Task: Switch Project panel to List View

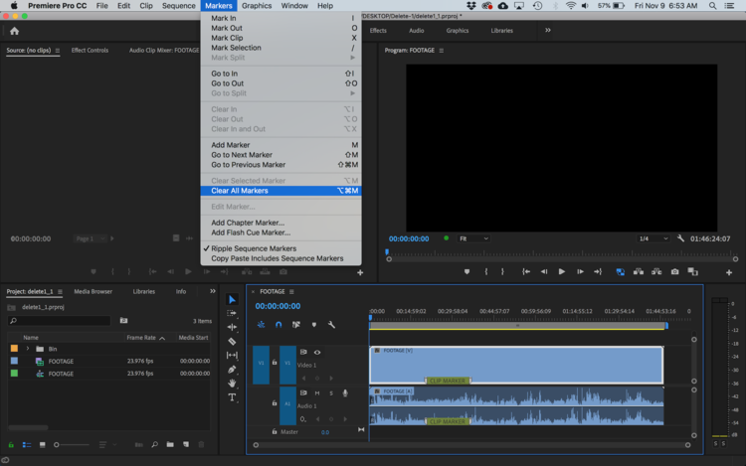Action: coord(27,444)
